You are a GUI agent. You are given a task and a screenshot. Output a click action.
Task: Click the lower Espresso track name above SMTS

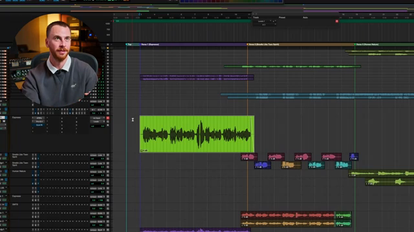click(16, 196)
